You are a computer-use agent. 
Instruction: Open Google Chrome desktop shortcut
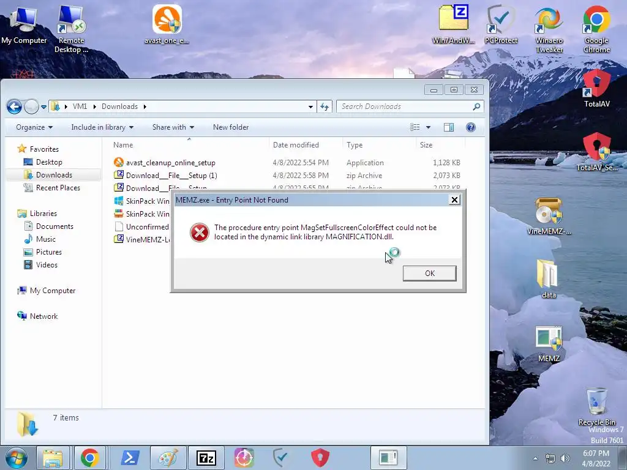click(x=596, y=29)
